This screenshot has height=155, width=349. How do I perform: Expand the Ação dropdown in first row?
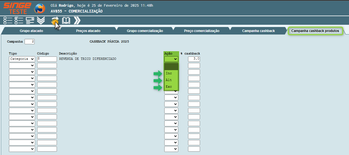pos(171,59)
